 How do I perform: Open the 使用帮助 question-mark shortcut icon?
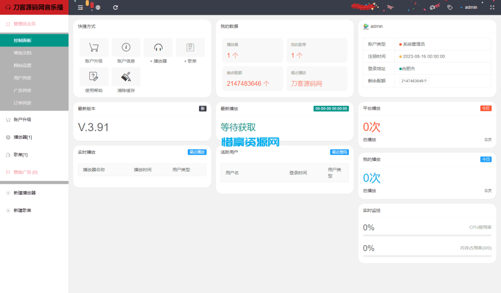point(93,76)
